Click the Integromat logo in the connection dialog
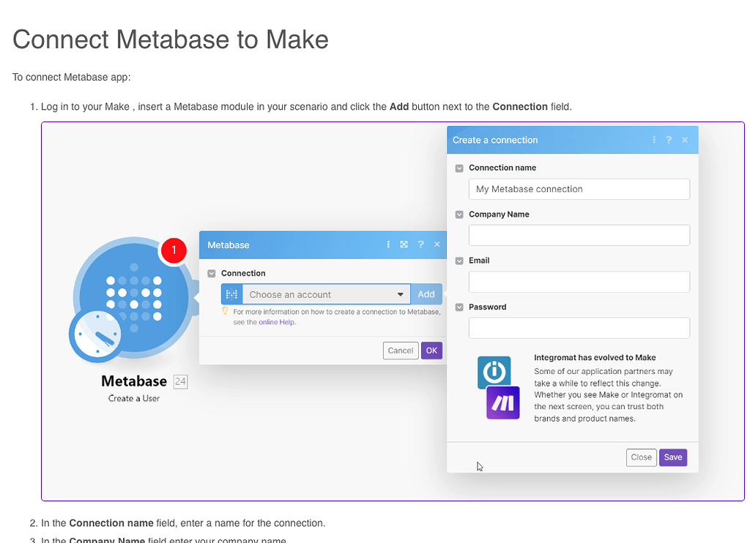This screenshot has width=750, height=543. [494, 372]
